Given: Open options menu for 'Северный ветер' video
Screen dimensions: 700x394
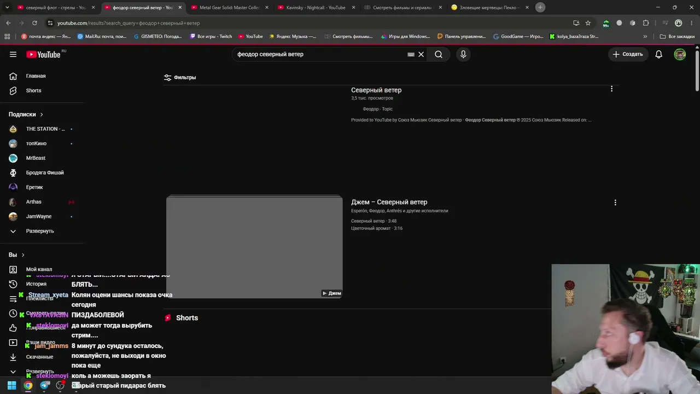Looking at the screenshot, I should (x=611, y=89).
